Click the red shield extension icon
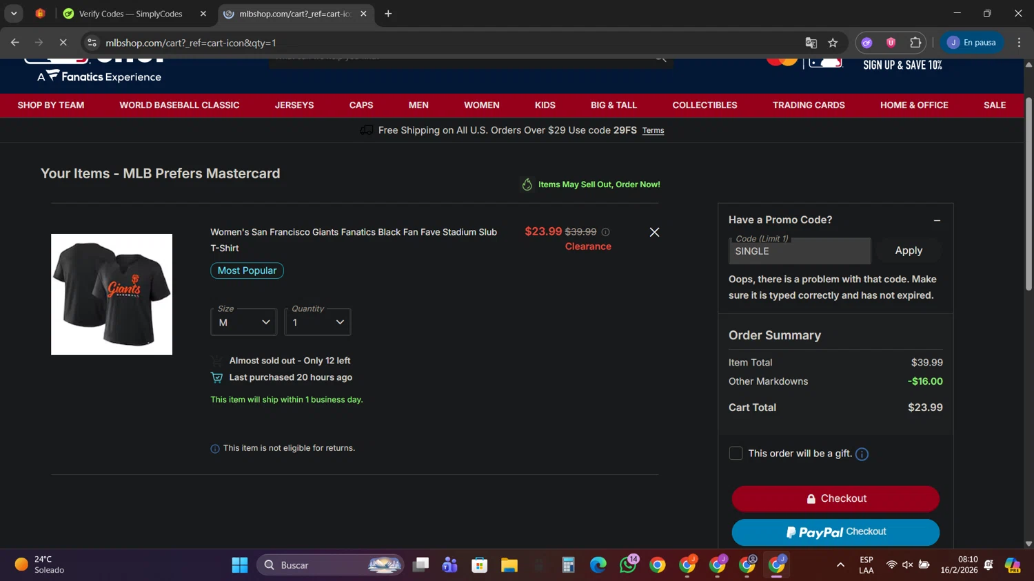The width and height of the screenshot is (1034, 581). point(891,43)
